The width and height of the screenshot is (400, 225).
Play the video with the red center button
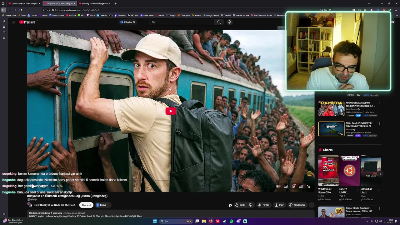click(x=171, y=111)
